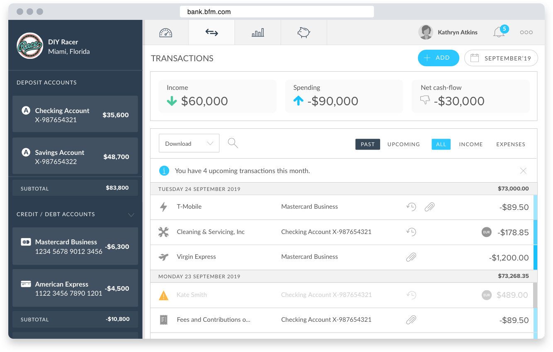Open the dashboard speedometer tab

[165, 33]
